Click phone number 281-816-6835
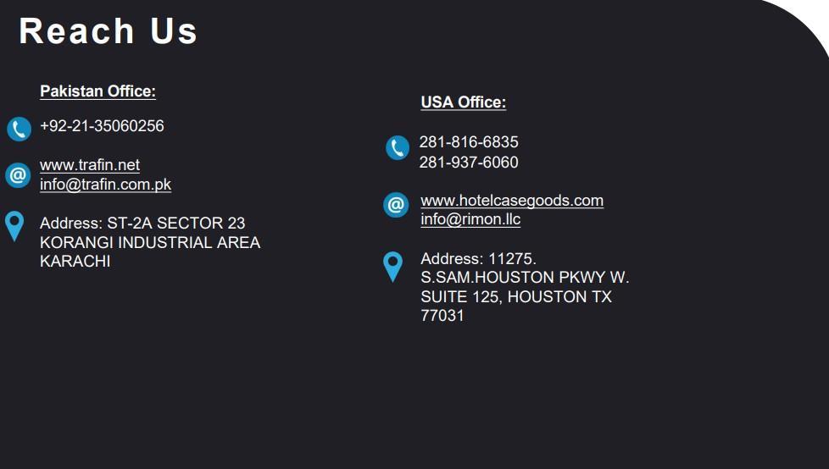829x469 pixels. (469, 142)
